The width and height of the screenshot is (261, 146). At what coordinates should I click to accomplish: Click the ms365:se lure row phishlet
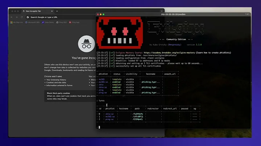point(110,117)
